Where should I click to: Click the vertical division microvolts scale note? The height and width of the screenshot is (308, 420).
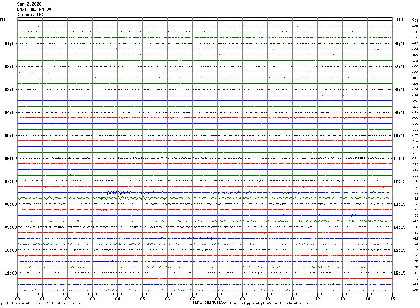(44, 303)
